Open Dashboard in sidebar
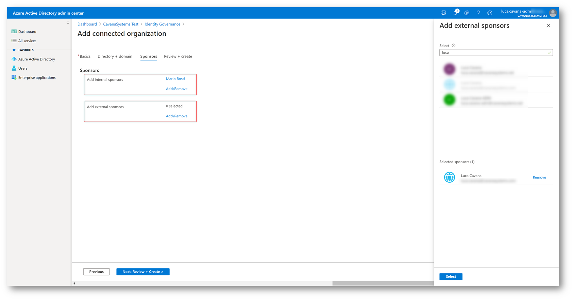573x300 pixels. point(27,32)
